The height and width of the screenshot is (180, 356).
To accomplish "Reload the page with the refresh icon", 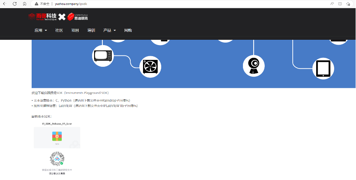I will coord(15,4).
